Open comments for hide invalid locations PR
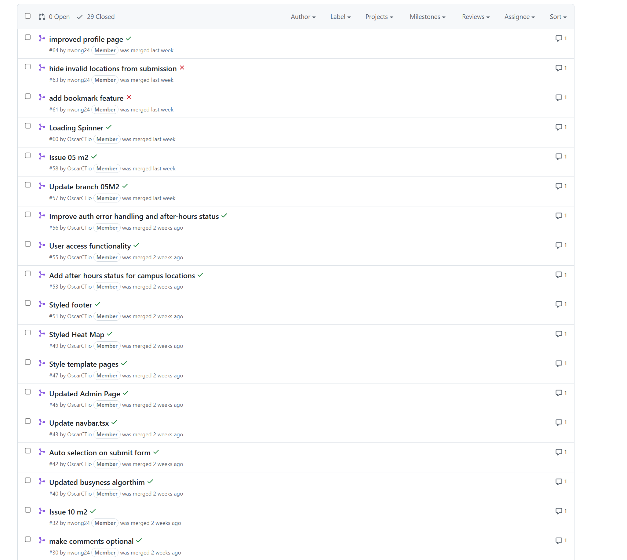Viewport: 627px width, 560px height. [x=560, y=68]
